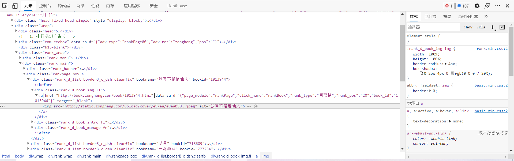Collapse the rank_d_book_img fl div
The height and width of the screenshot is (161, 514).
click(x=32, y=90)
